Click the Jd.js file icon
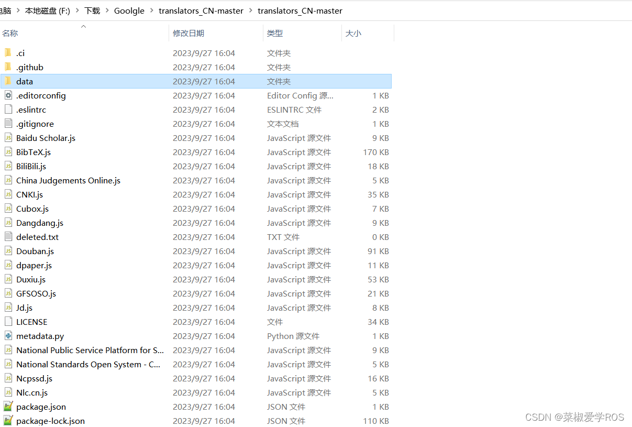632x427 pixels. point(8,308)
